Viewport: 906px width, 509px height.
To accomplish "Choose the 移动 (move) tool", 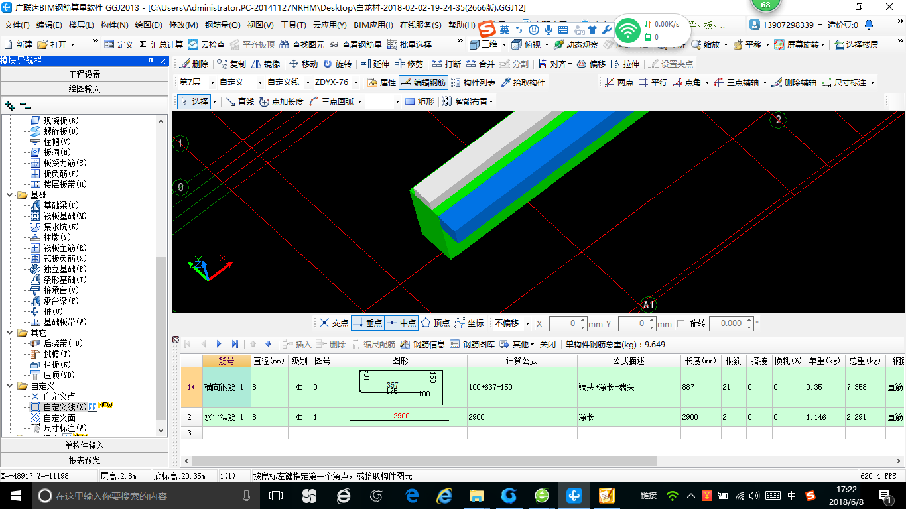I will point(303,64).
